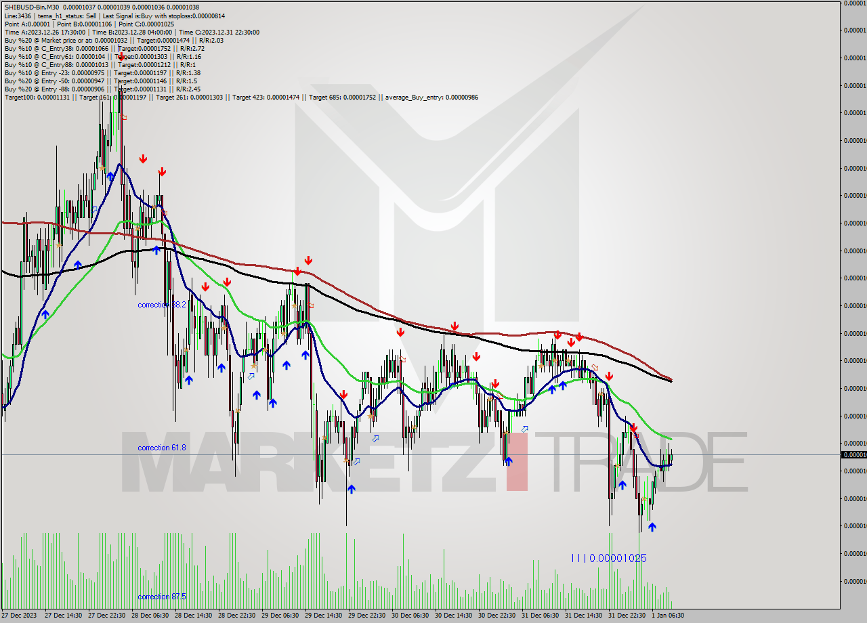Click the '29 Dec 06:30' time axis label
867x623 pixels.
280,616
